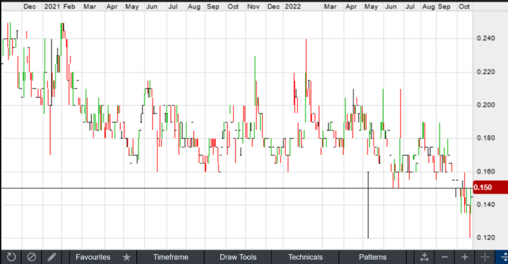
Task: Click the 0.160 price axis label
Action: coord(486,172)
